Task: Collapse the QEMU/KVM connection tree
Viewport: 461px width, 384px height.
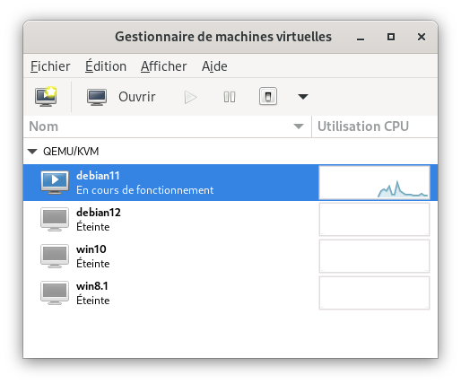Action: tap(32, 152)
